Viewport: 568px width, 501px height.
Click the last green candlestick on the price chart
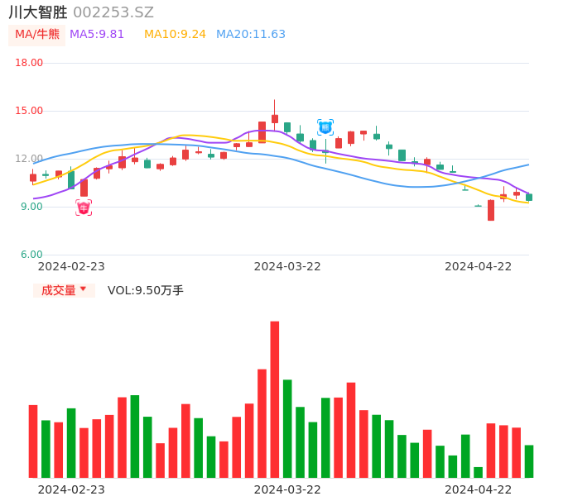click(x=529, y=197)
